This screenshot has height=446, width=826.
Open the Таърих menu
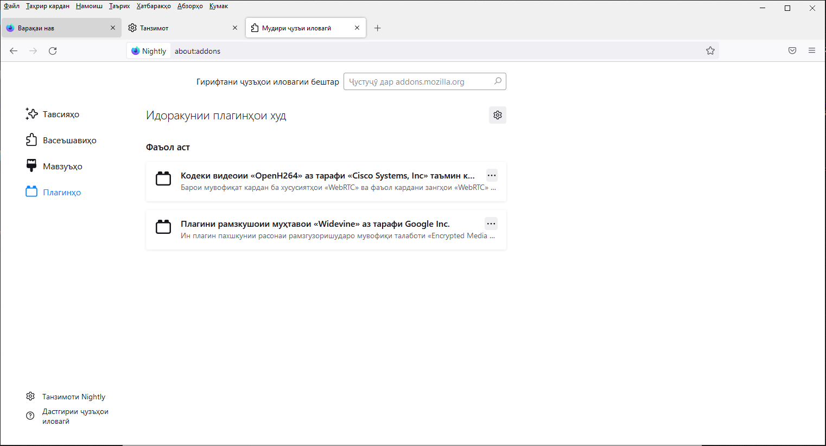pyautogui.click(x=119, y=6)
